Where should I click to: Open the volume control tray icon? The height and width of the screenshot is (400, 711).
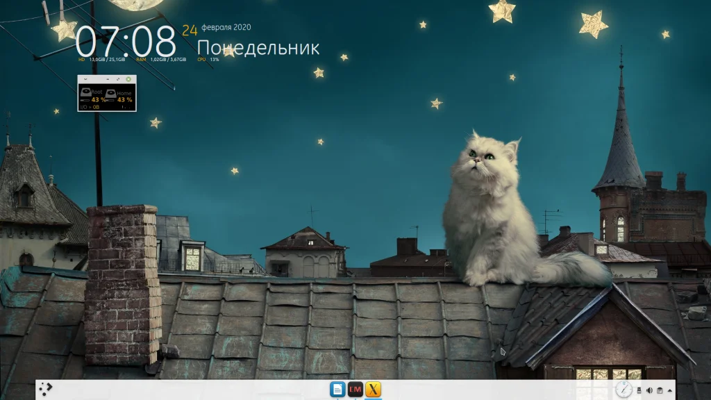(649, 390)
